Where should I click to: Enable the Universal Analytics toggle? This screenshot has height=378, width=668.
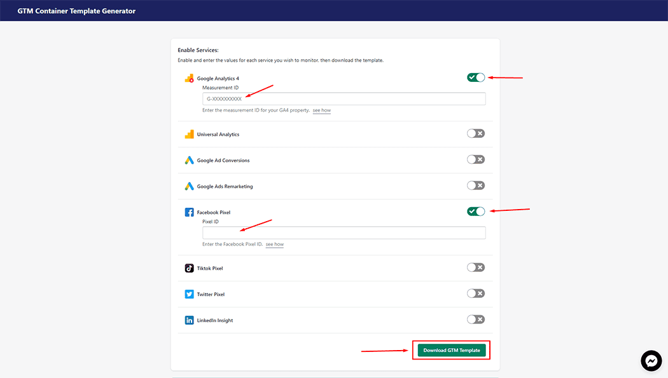[x=475, y=133]
